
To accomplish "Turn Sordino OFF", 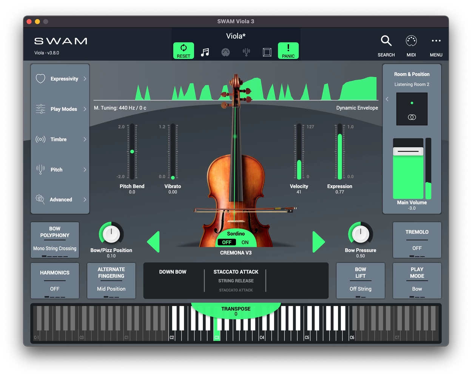I will tap(227, 242).
